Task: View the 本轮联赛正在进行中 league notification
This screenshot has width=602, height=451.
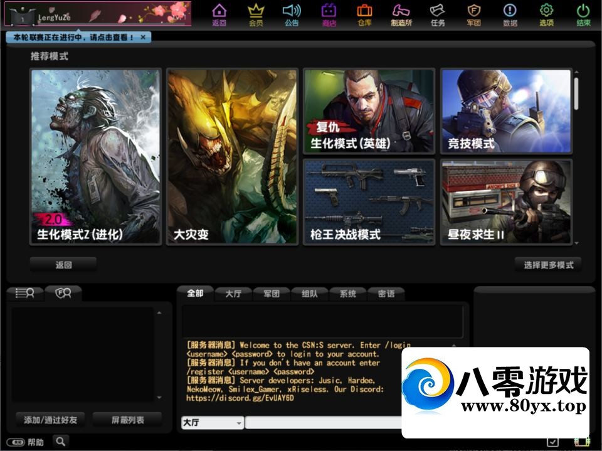Action: pos(73,37)
